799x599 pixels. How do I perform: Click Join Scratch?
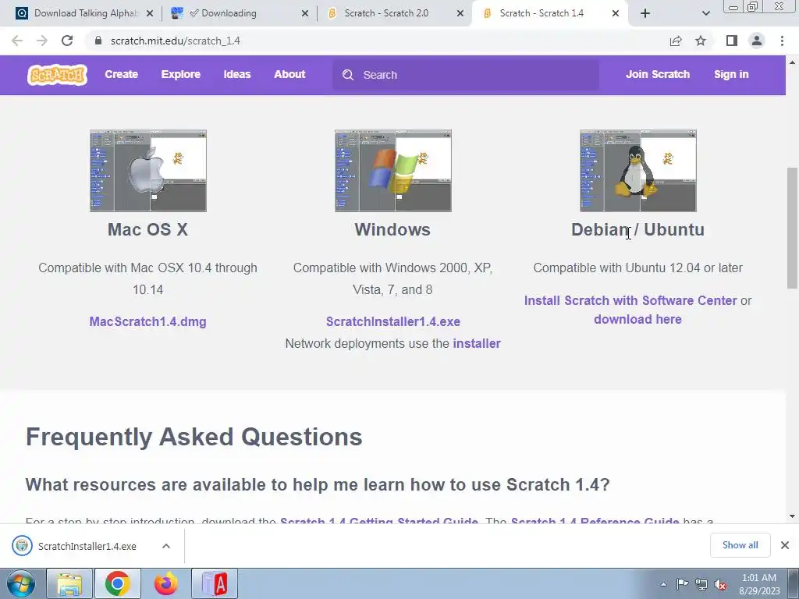(657, 74)
